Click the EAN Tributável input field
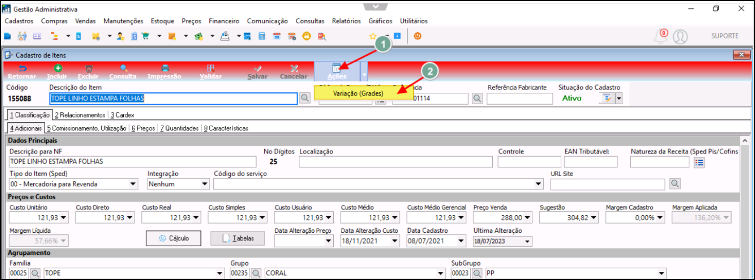Image resolution: width=755 pixels, height=280 pixels. (x=591, y=162)
